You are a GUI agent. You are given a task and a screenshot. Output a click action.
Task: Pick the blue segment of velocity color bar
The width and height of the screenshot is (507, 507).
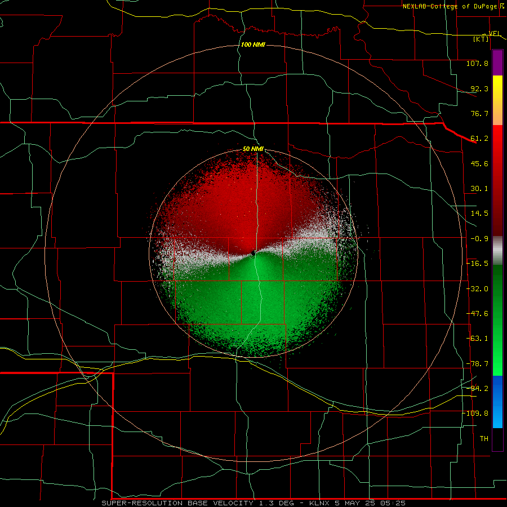point(497,402)
